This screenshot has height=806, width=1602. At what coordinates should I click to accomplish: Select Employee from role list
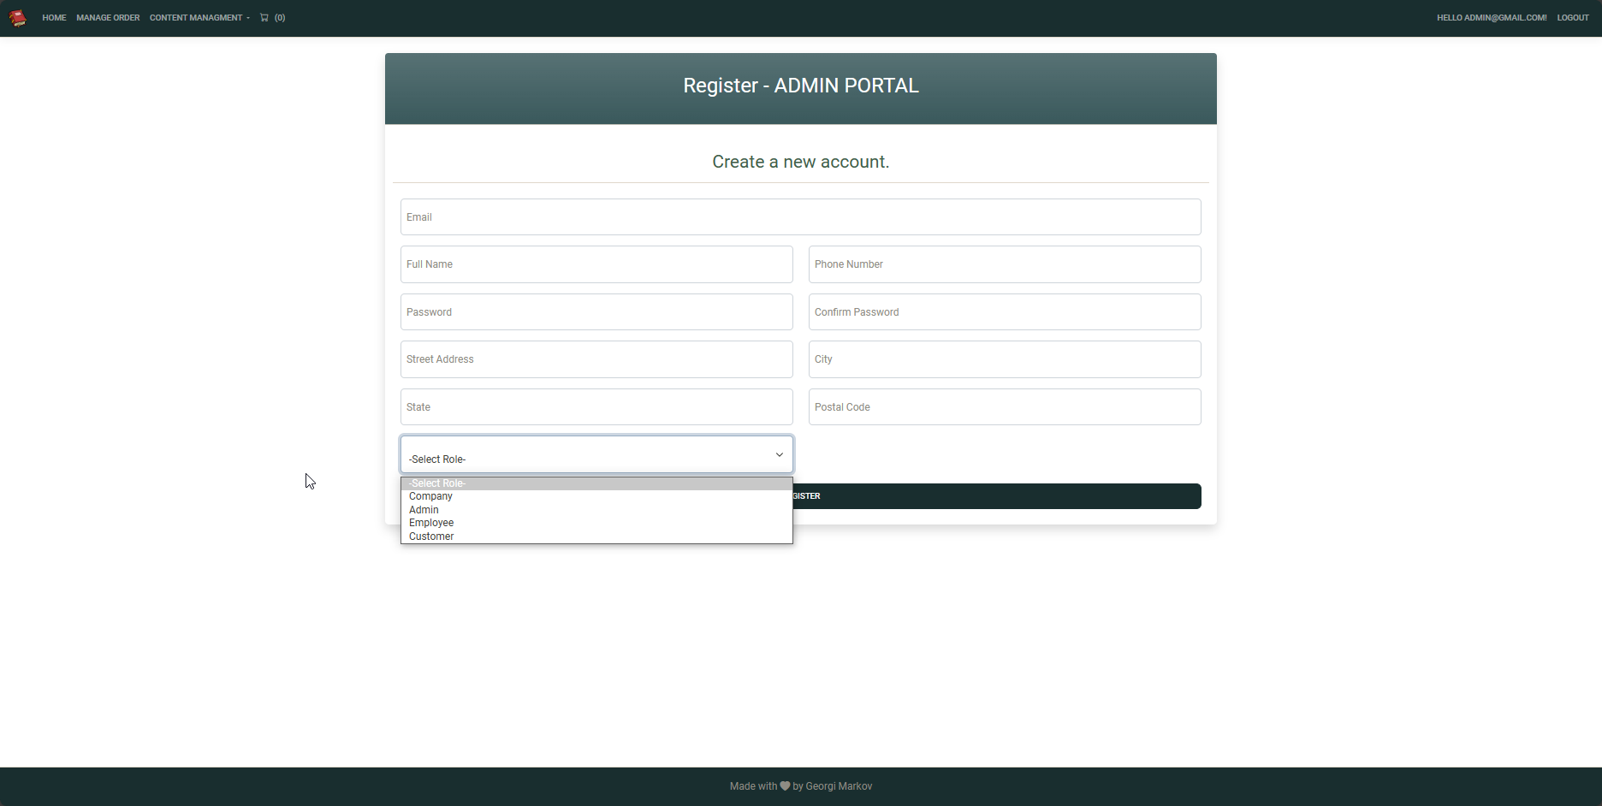click(x=596, y=523)
